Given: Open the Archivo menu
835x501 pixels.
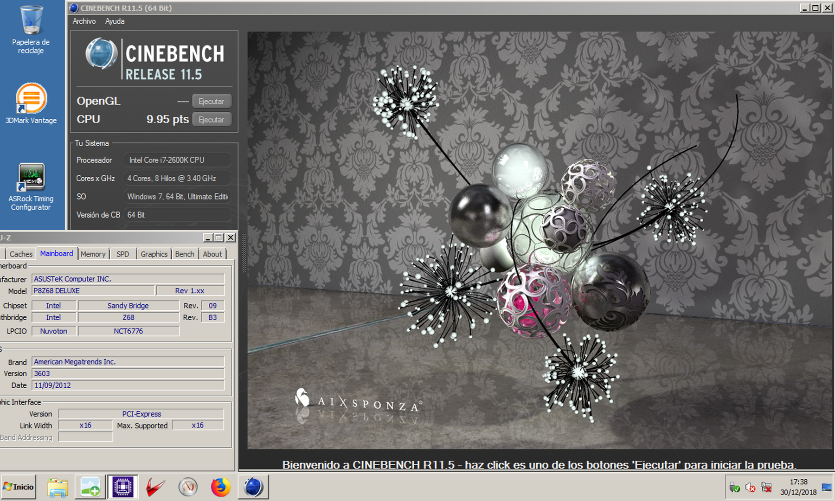Looking at the screenshot, I should [84, 21].
